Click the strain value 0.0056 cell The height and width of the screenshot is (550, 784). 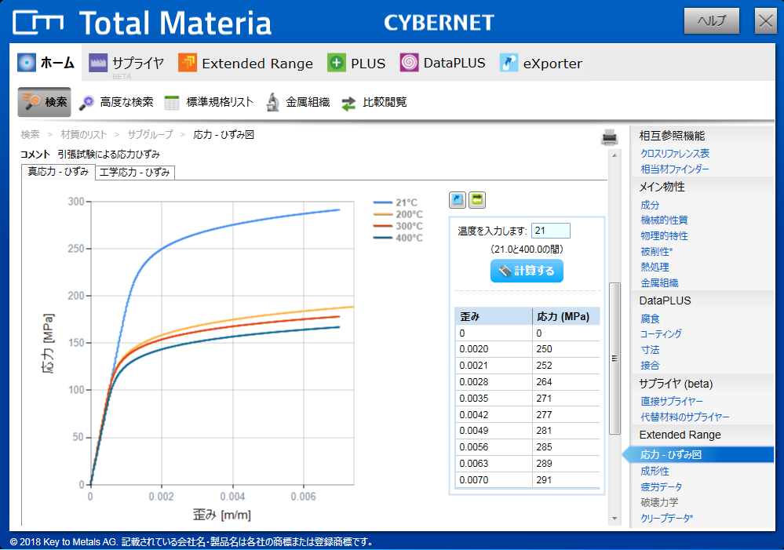click(494, 447)
